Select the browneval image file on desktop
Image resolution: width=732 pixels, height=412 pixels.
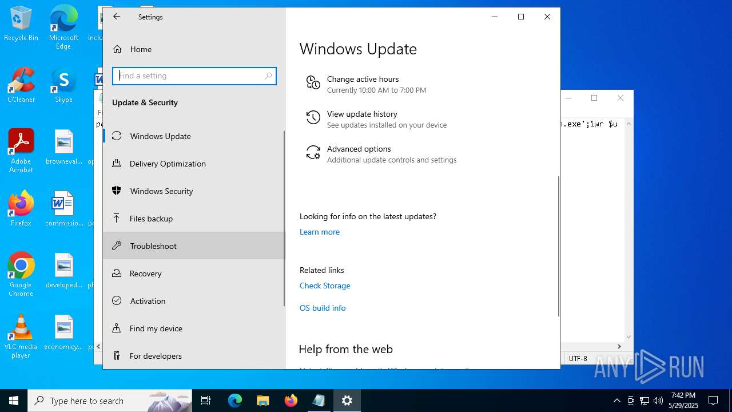click(x=64, y=147)
